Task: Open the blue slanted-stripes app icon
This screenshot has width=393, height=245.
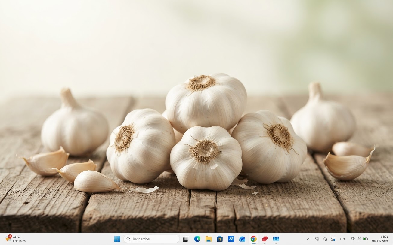Action: 231,239
